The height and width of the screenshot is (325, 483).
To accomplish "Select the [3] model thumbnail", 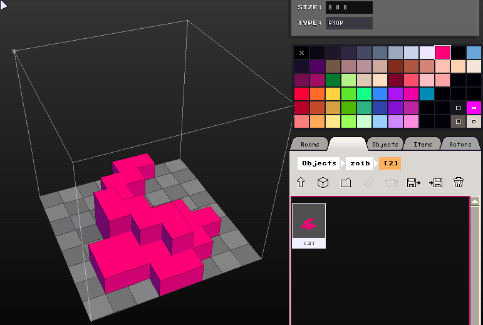I will 309,225.
